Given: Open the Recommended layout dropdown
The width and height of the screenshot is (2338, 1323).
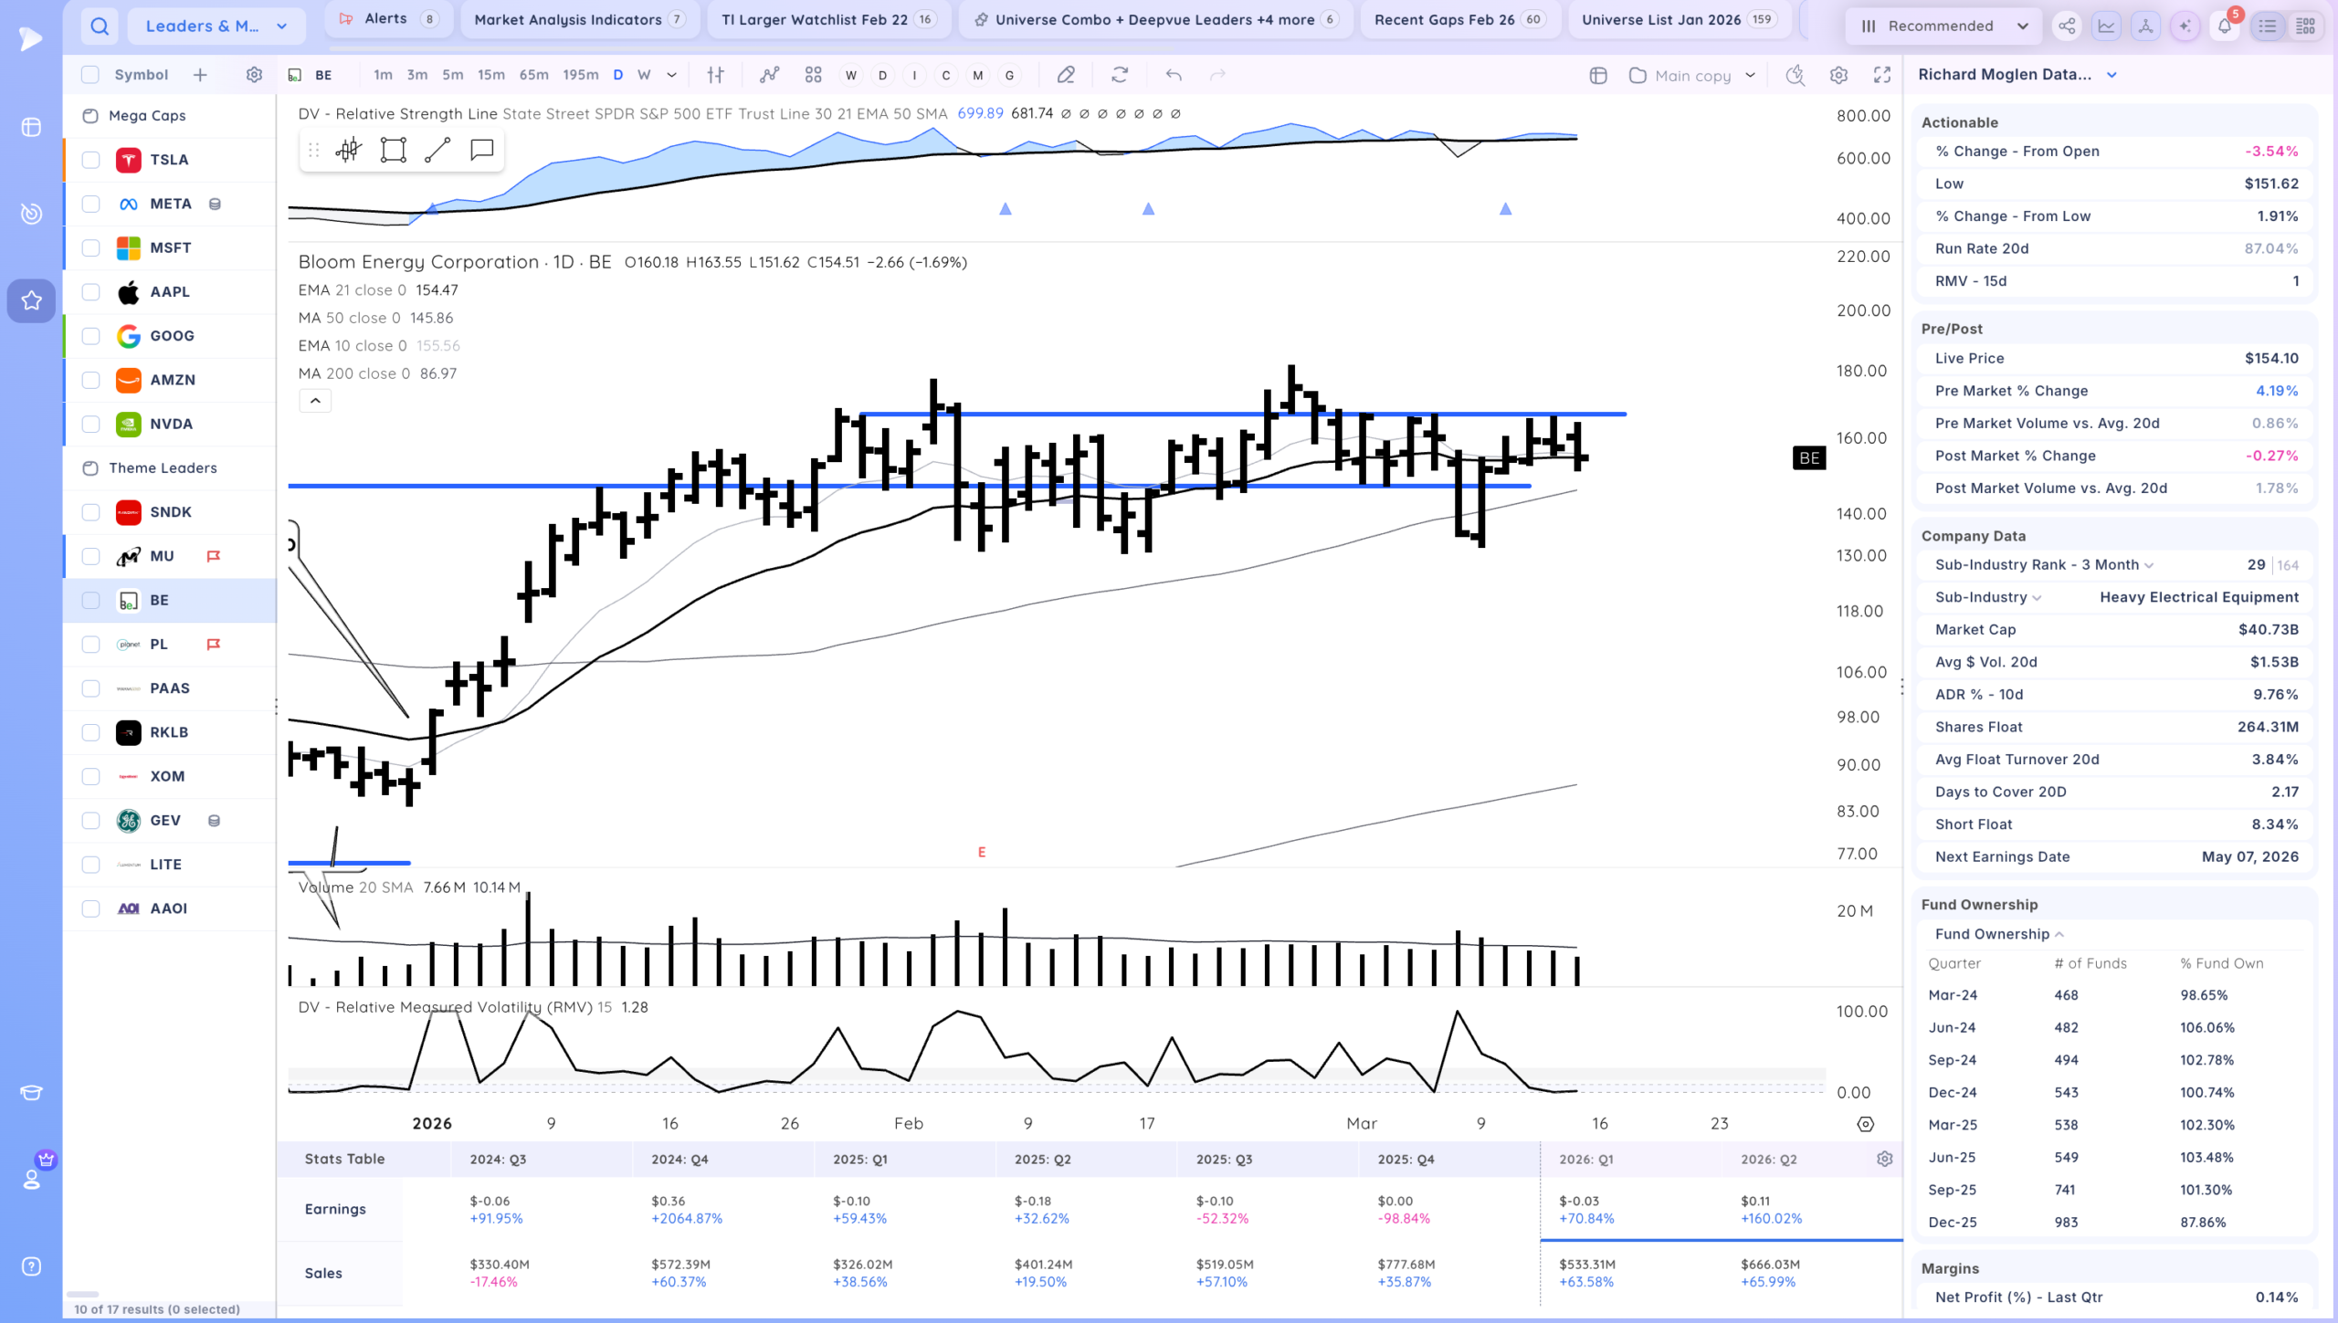Looking at the screenshot, I should tap(1944, 26).
